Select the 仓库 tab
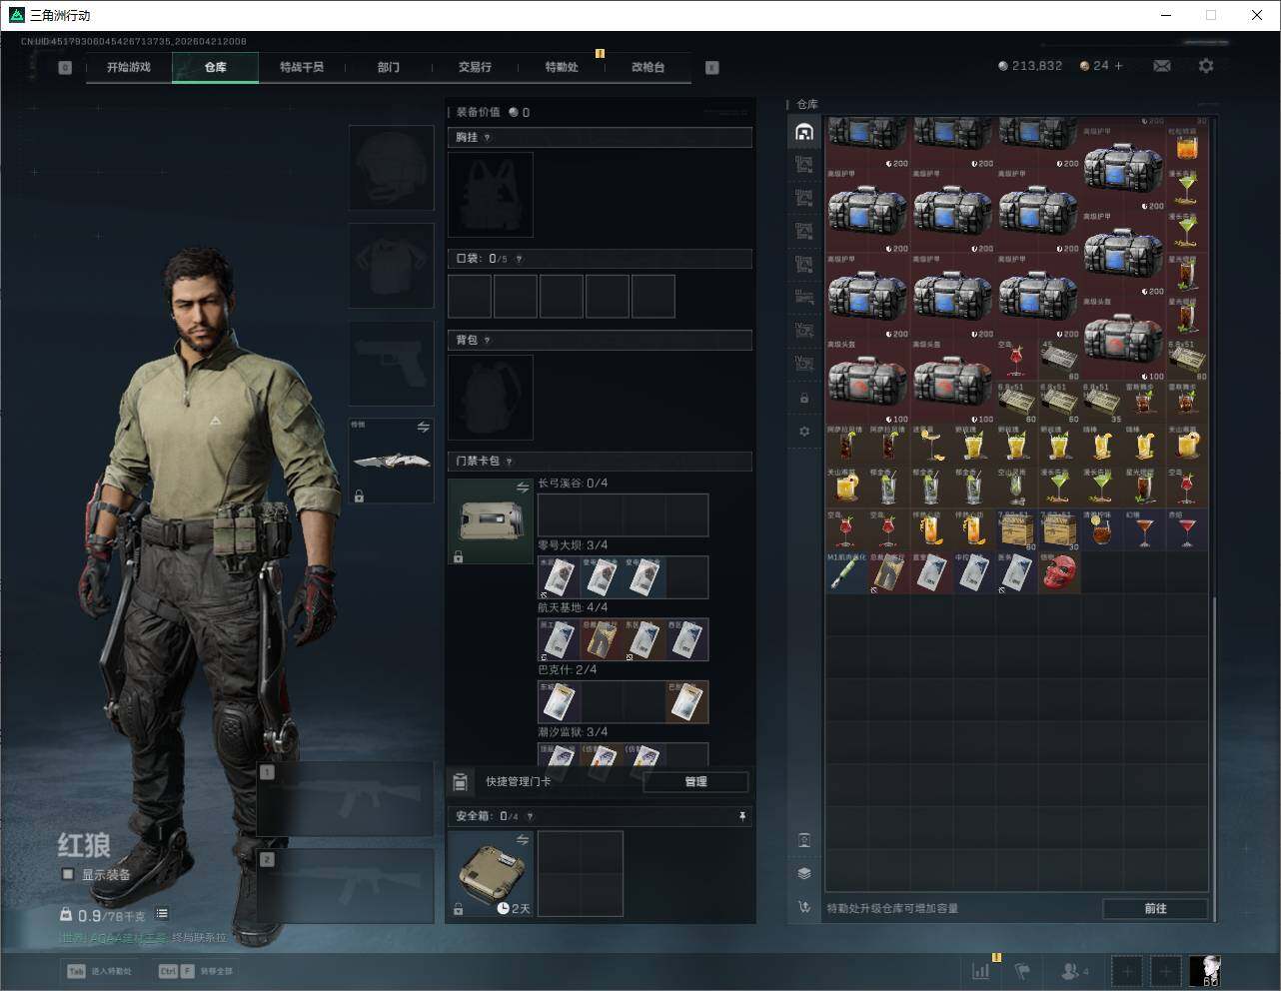The width and height of the screenshot is (1281, 991). pyautogui.click(x=216, y=67)
